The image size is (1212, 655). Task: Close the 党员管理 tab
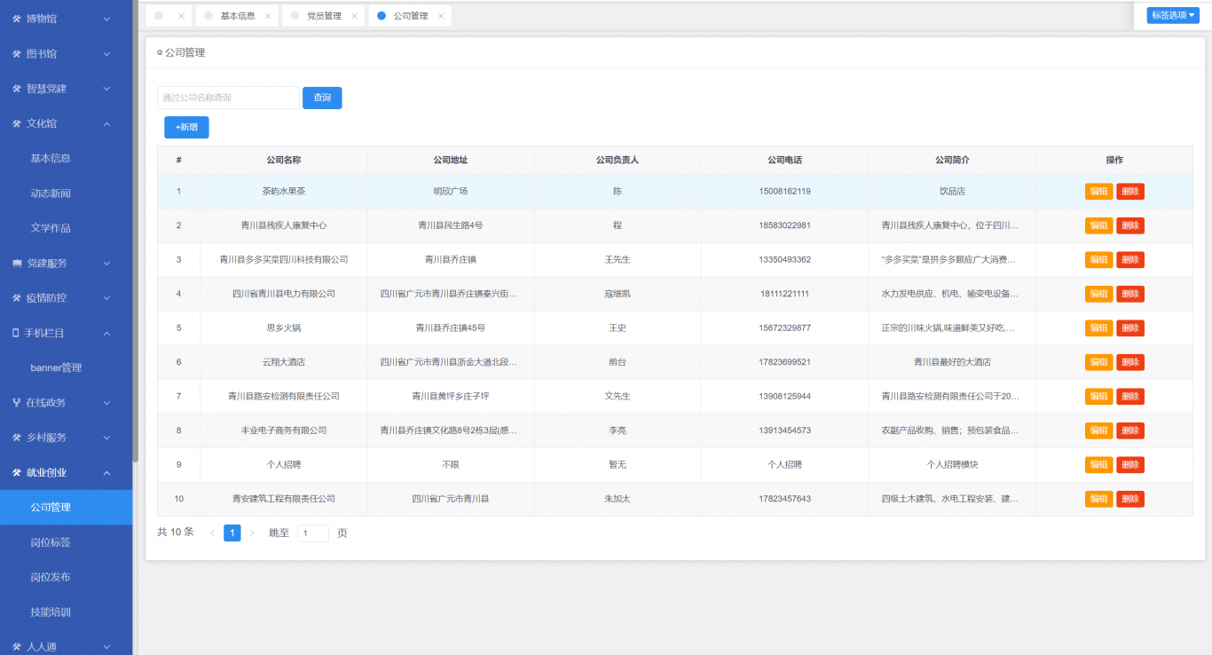[354, 16]
